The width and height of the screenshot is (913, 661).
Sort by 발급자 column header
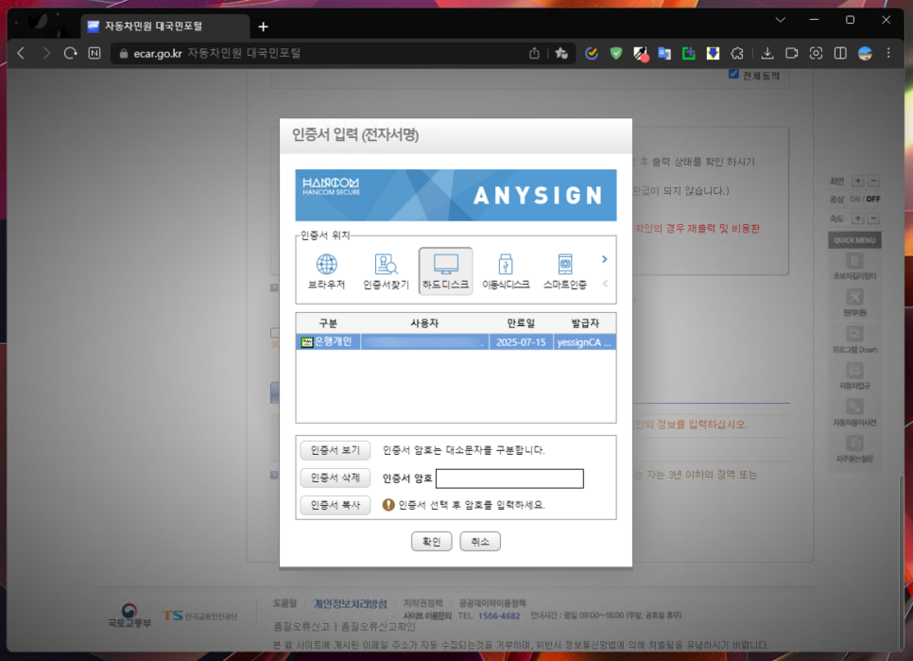(x=585, y=323)
